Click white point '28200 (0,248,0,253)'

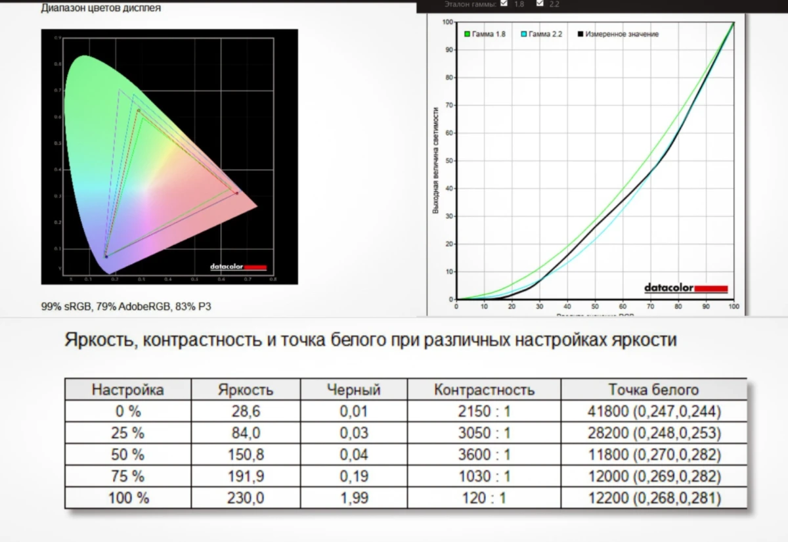tap(653, 433)
